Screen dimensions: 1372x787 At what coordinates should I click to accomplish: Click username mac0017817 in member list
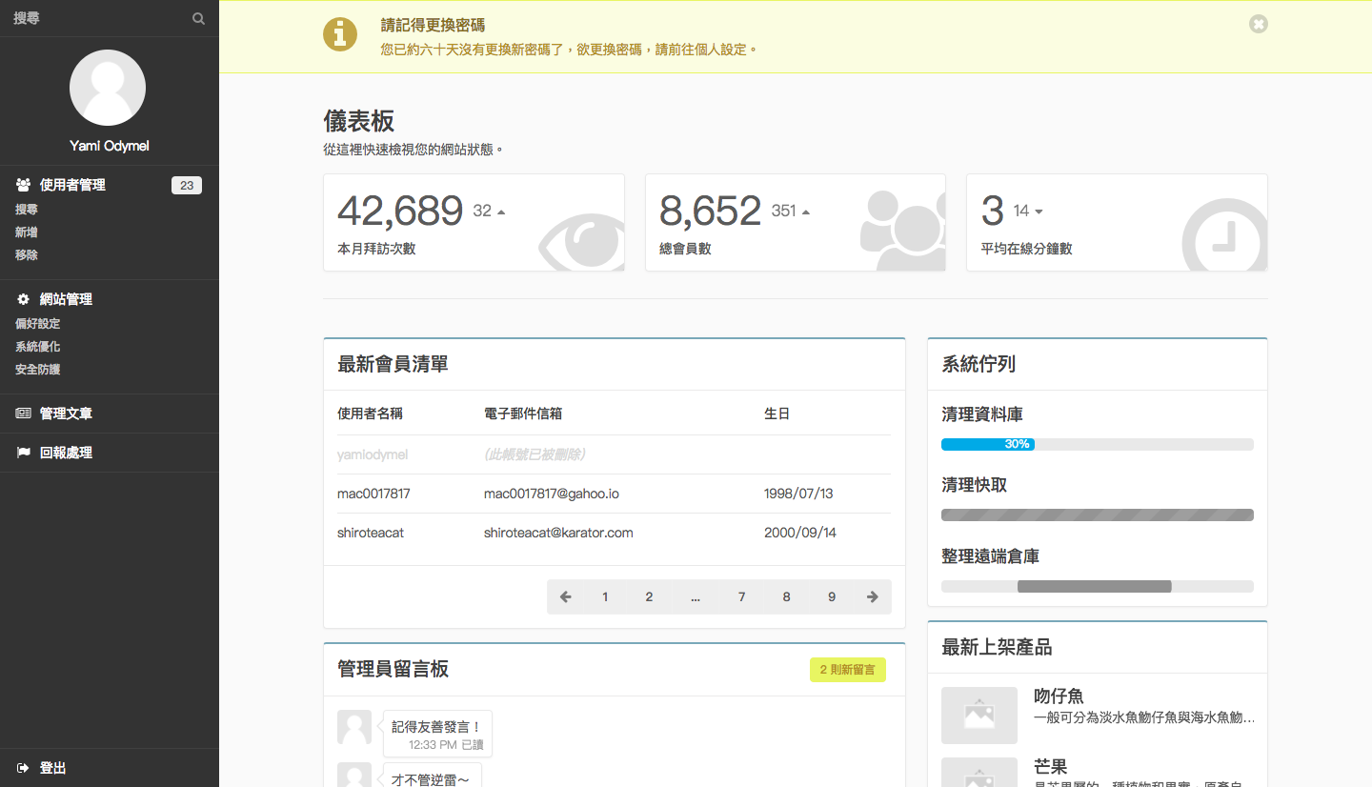tap(373, 494)
